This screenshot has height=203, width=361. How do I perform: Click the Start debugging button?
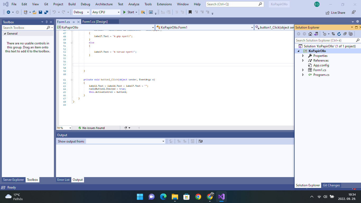tap(129, 12)
